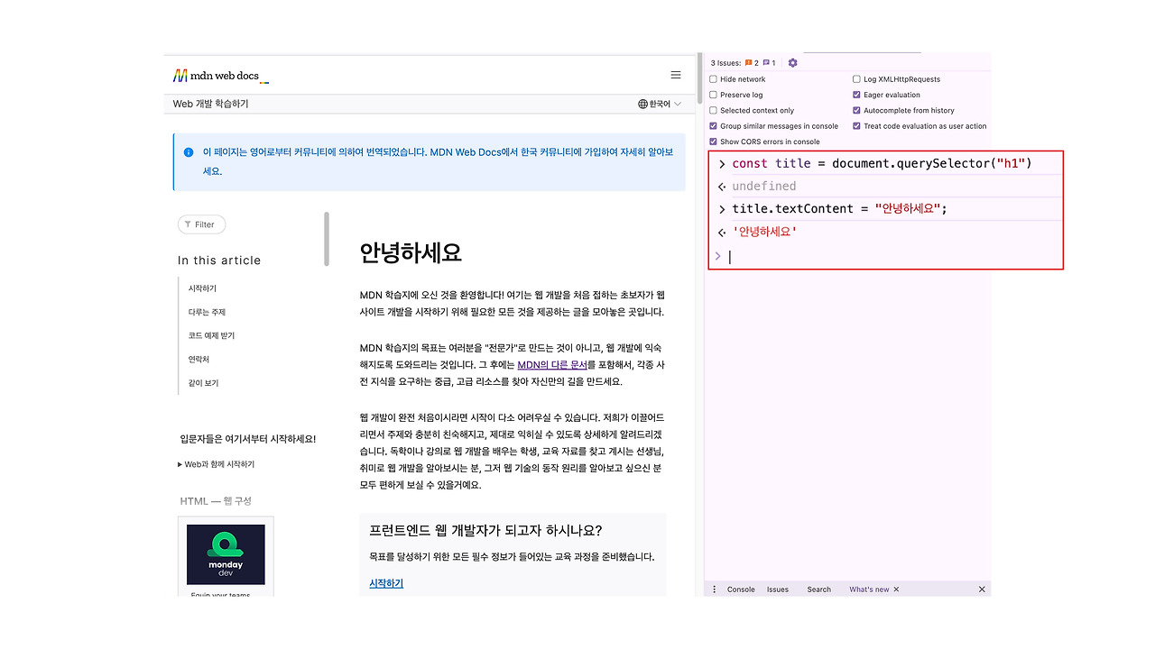Image resolution: width=1155 pixels, height=649 pixels.
Task: Click the 3 Issues label
Action: pyautogui.click(x=725, y=63)
